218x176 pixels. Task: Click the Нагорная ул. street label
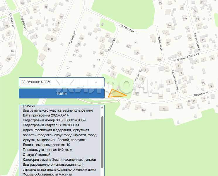(127, 28)
